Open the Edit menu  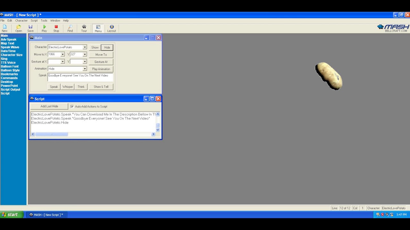(10, 20)
